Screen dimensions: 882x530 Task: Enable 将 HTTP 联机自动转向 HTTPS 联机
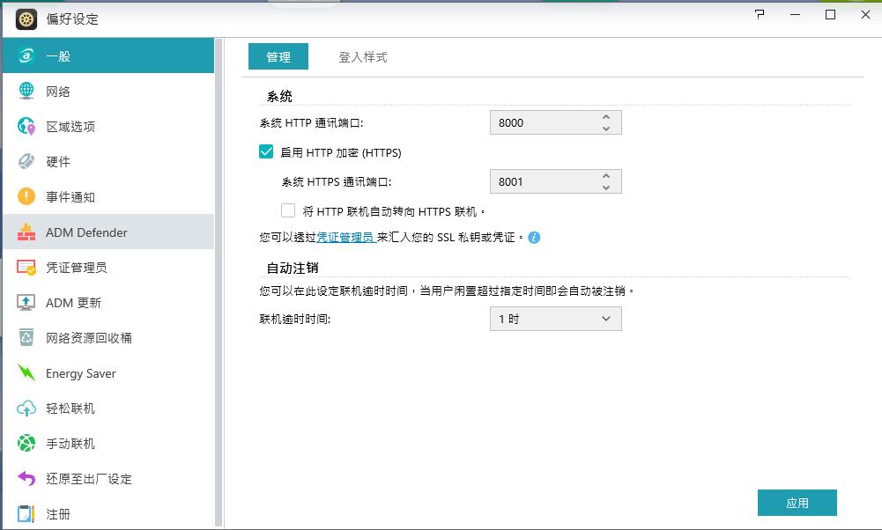pos(286,210)
